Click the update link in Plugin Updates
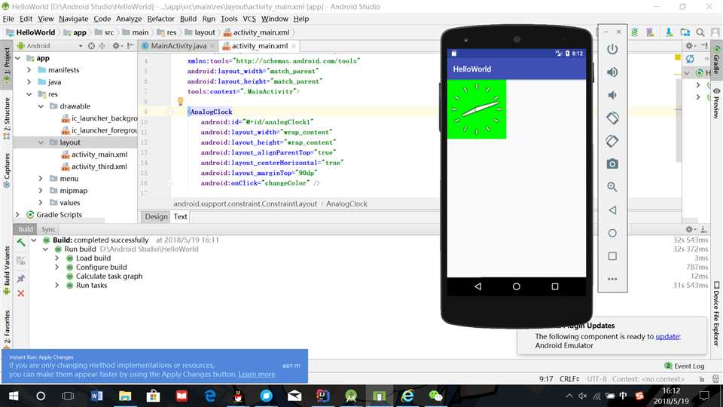 click(667, 336)
